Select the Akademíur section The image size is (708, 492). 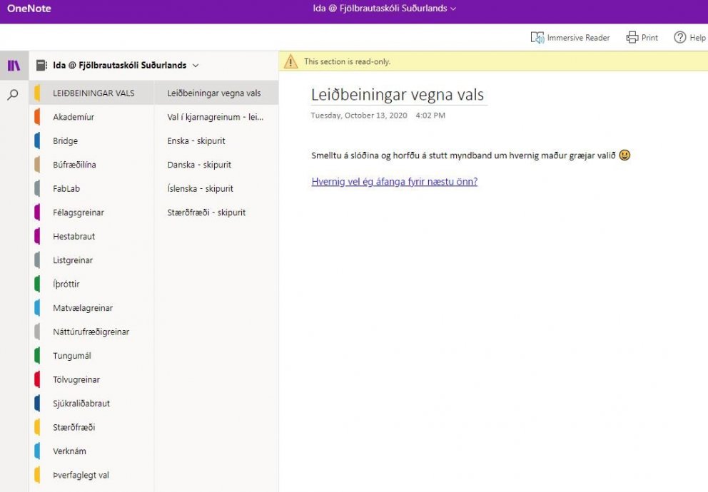[75, 117]
